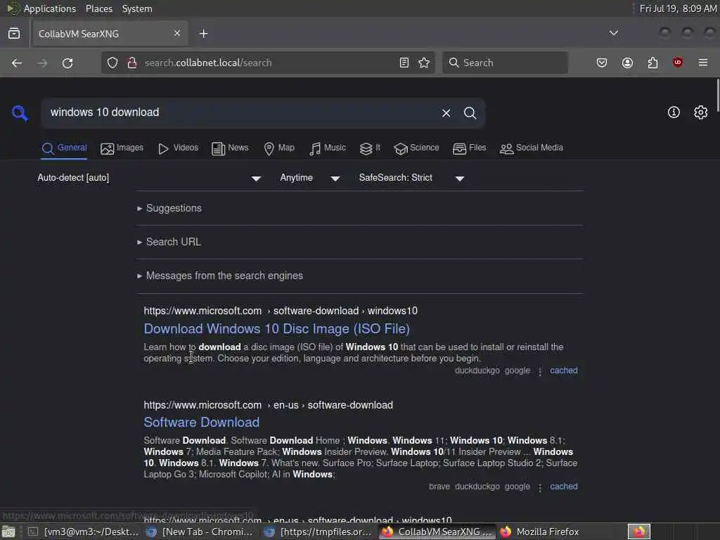Open Firefox hamburger menu
This screenshot has height=540, width=720.
(703, 63)
